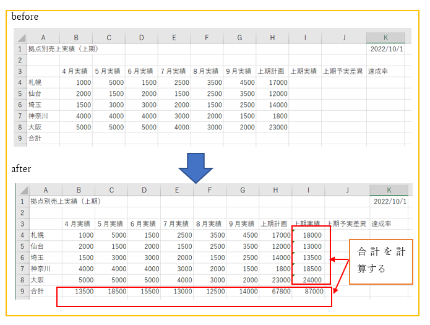Click the 上期実績 header cell in before table
The height and width of the screenshot is (325, 430).
(x=304, y=71)
